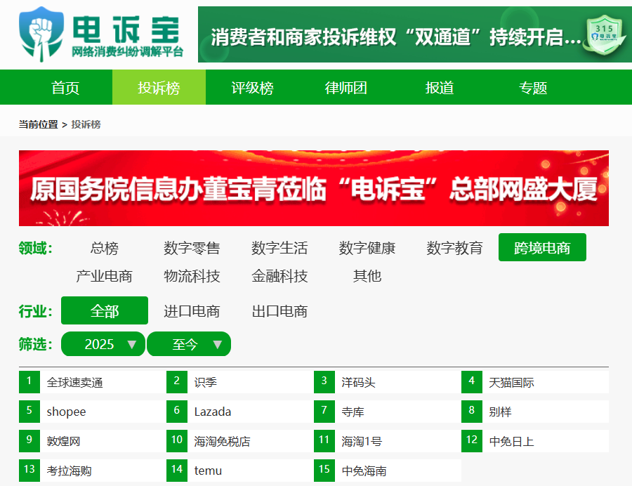Open rank 3 洋码头
Image resolution: width=632 pixels, height=486 pixels.
[388, 382]
